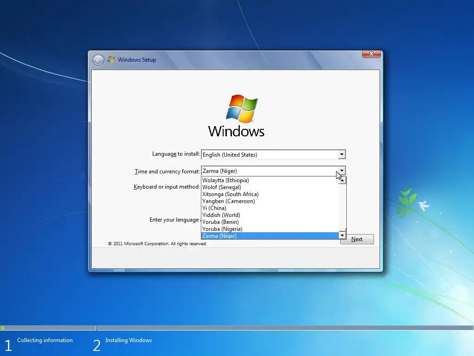Click the Collecting information step label
This screenshot has width=474, height=356.
[x=45, y=340]
